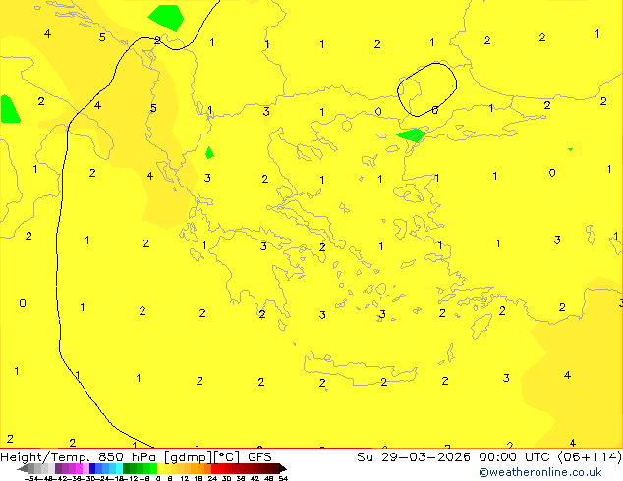This screenshot has width=623, height=481.
Task: Click the gray left arrow of legend
Action: click(x=23, y=468)
